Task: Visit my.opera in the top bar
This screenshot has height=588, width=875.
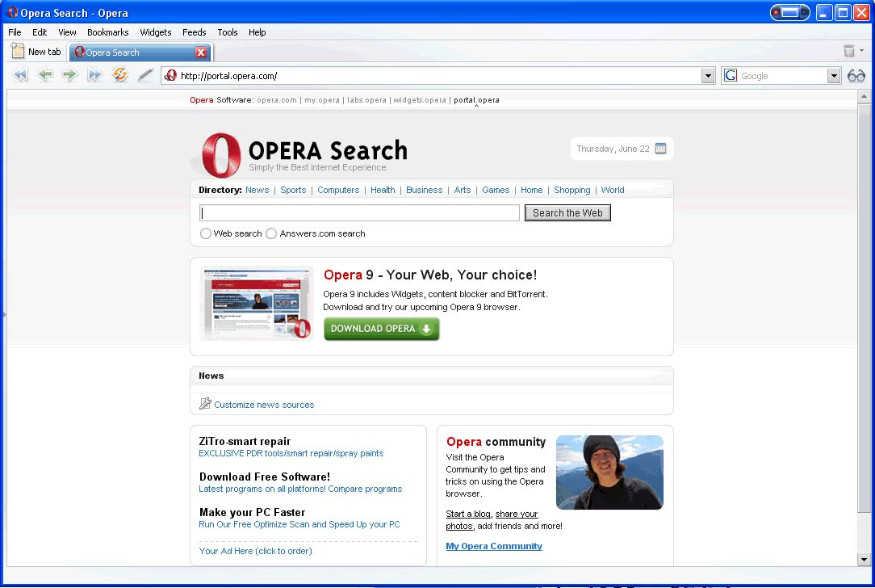Action: pyautogui.click(x=322, y=100)
